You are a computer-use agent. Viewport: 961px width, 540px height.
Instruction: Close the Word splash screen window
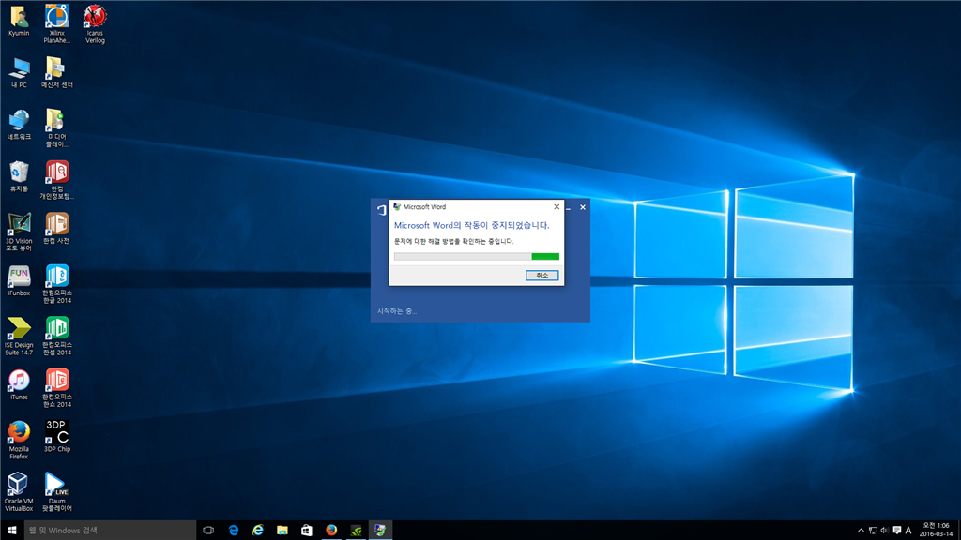click(x=583, y=207)
